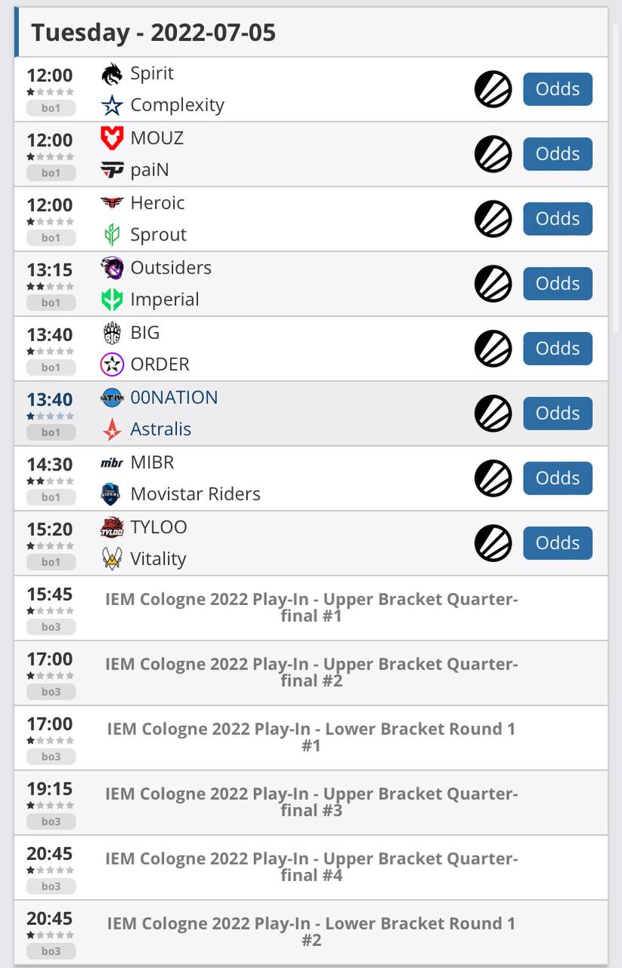
Task: Click the 13:15 match time
Action: tap(50, 270)
